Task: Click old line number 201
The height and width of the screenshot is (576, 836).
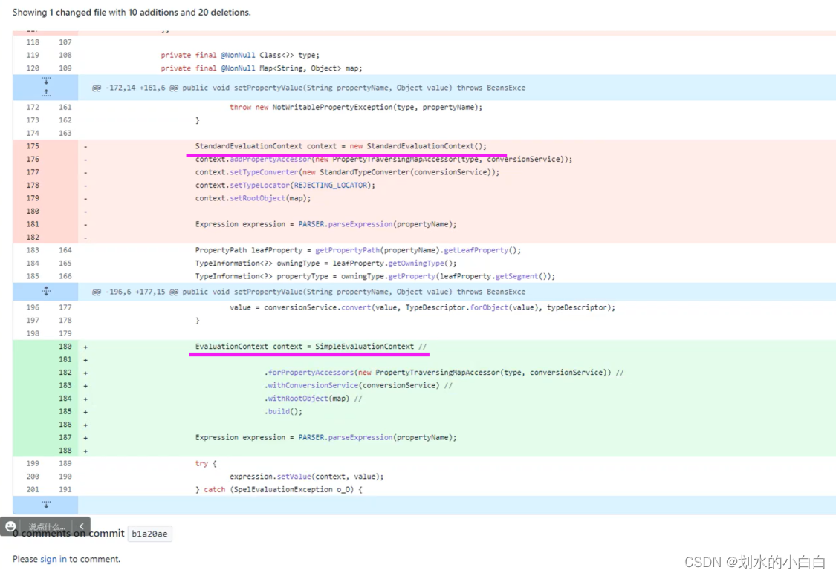Action: coord(33,489)
